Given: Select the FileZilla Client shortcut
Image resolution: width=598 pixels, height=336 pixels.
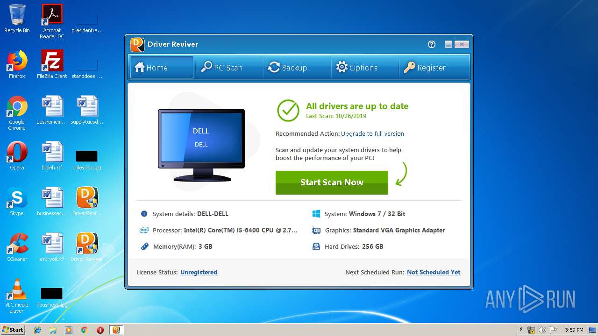Looking at the screenshot, I should (52, 64).
